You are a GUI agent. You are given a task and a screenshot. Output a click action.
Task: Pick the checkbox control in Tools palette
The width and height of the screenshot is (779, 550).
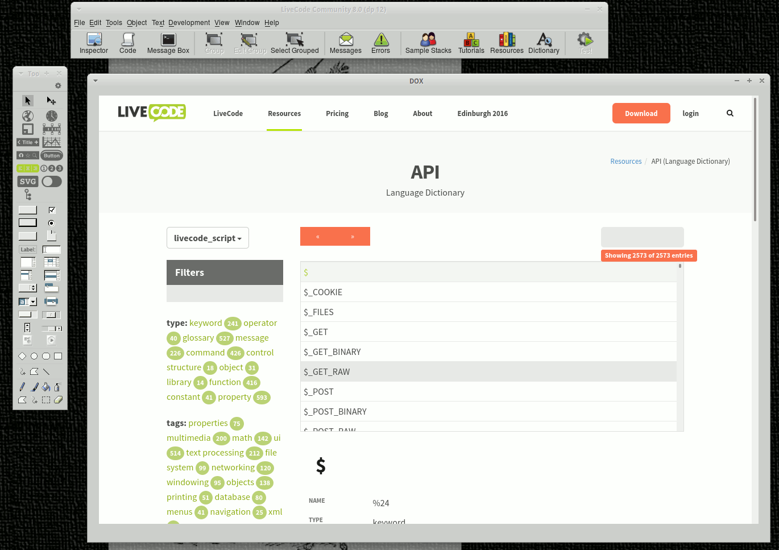[x=52, y=210]
